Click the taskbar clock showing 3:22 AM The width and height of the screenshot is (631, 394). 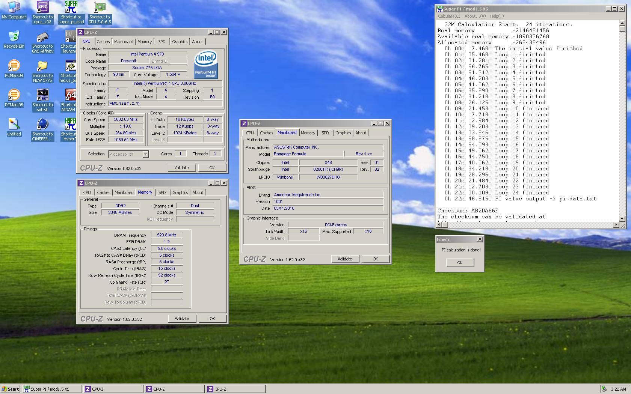point(618,389)
